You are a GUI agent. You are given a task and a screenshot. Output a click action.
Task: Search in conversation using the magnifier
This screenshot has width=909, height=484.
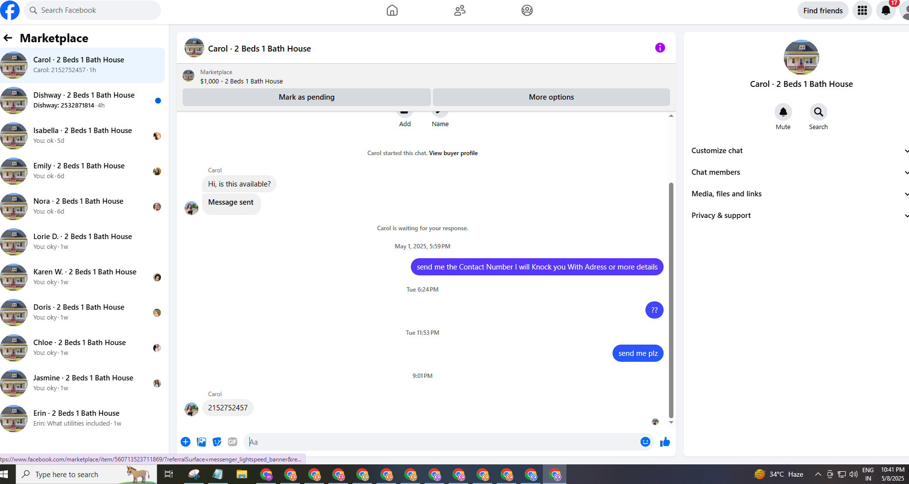pyautogui.click(x=819, y=112)
